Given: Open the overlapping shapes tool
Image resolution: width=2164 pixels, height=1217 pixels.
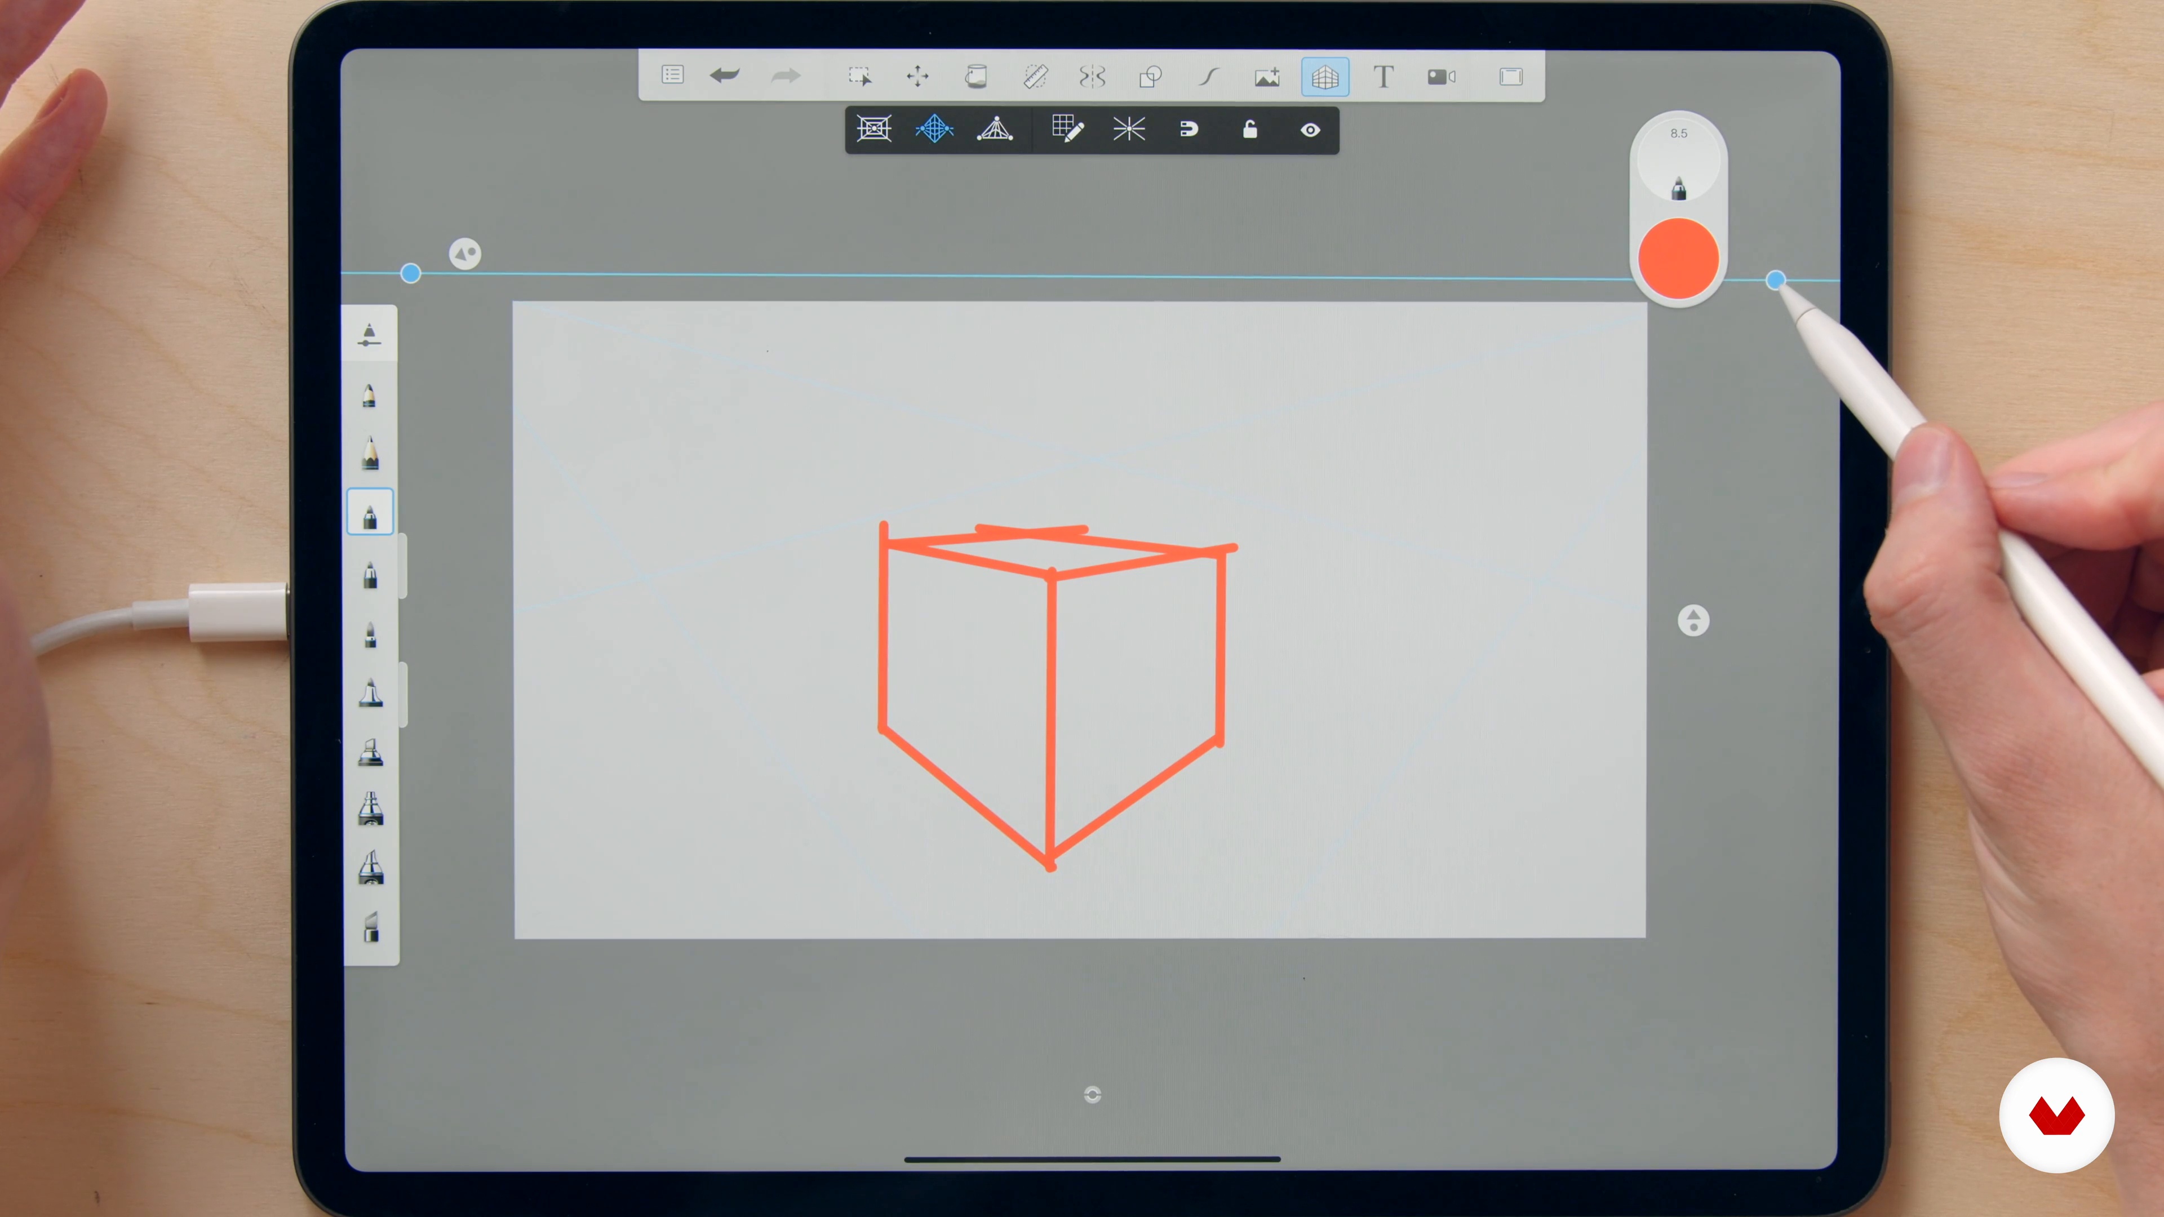Looking at the screenshot, I should 1150,77.
